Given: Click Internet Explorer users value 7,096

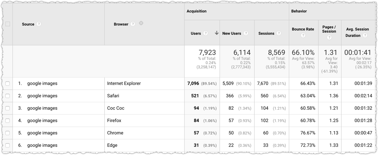Looking at the screenshot, I should [x=193, y=84].
